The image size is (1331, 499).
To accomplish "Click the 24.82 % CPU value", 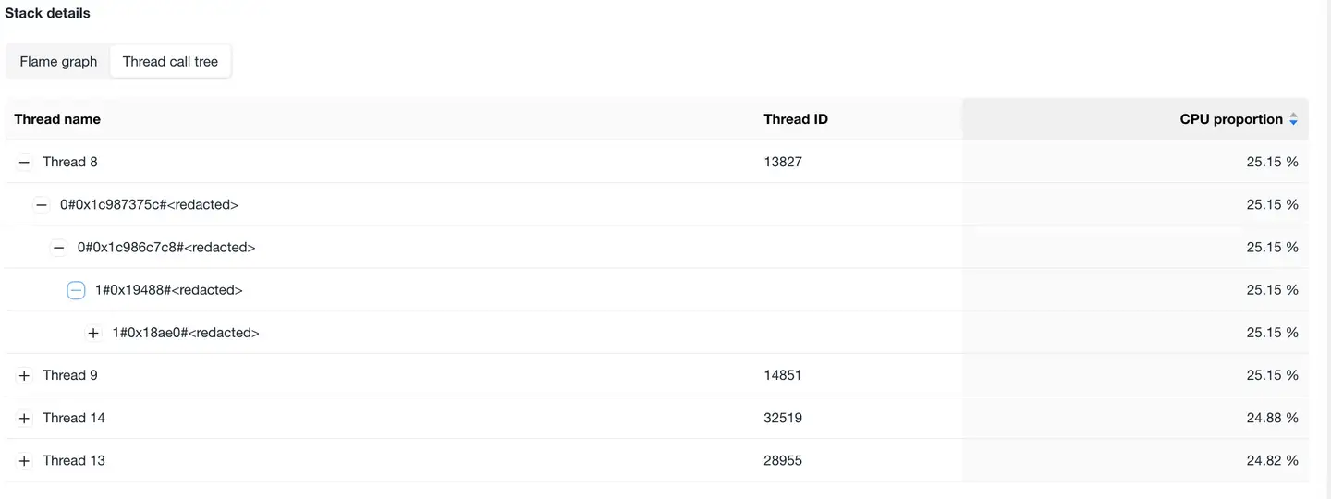I will 1272,460.
